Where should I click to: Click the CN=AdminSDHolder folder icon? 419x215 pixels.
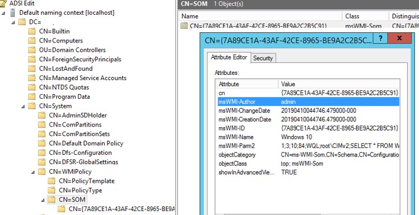(x=42, y=115)
